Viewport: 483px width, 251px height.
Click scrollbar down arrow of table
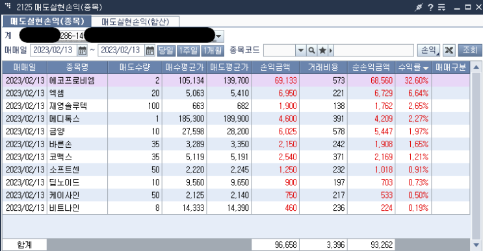(x=476, y=245)
